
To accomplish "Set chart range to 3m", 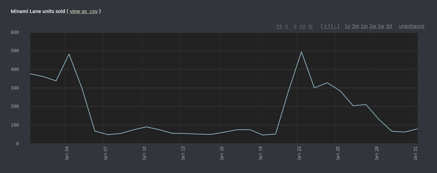I will pyautogui.click(x=355, y=26).
